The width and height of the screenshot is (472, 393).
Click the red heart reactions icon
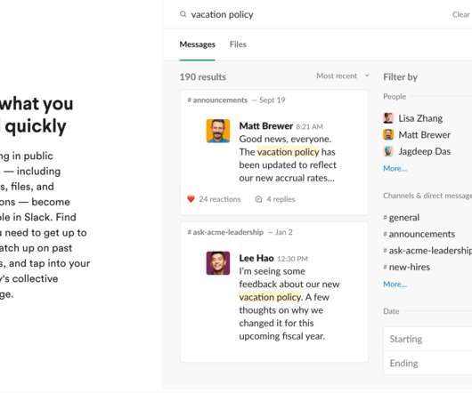(x=191, y=199)
